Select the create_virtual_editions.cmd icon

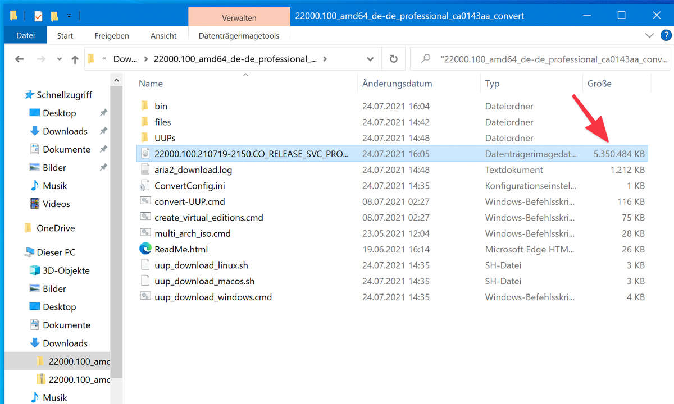pyautogui.click(x=145, y=217)
